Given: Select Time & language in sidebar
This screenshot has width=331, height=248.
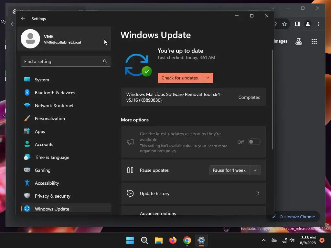Looking at the screenshot, I should tap(66, 157).
